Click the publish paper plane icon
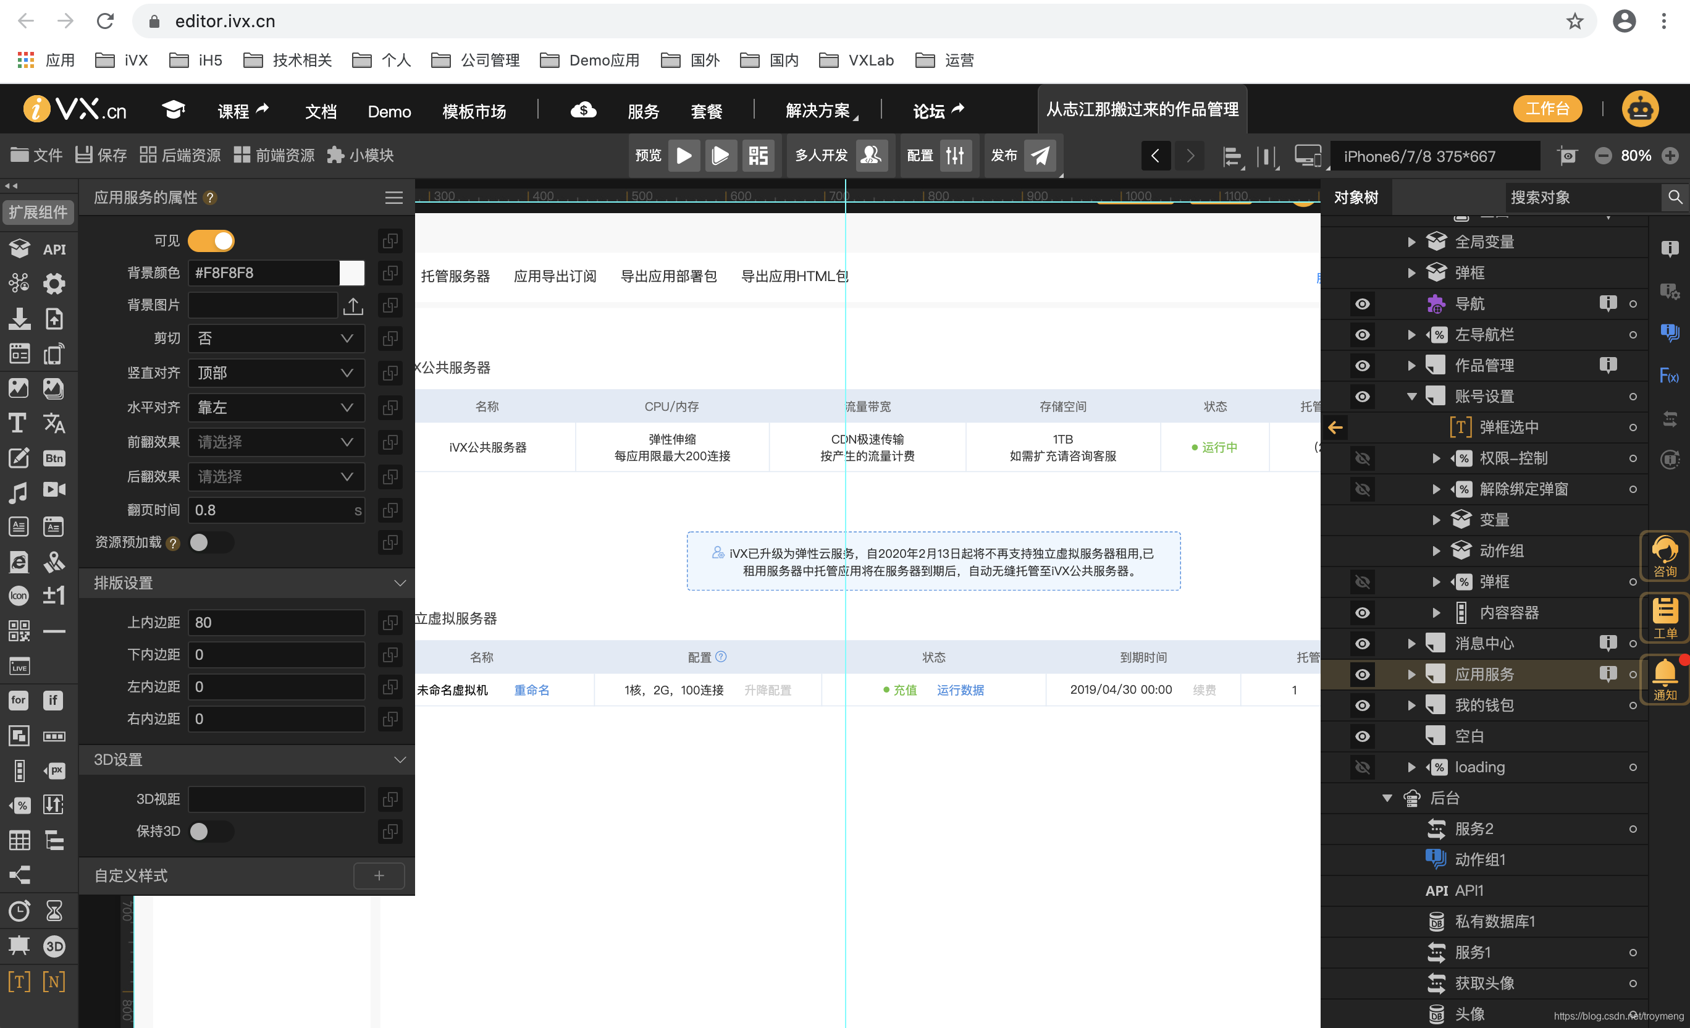The image size is (1690, 1028). tap(1040, 156)
